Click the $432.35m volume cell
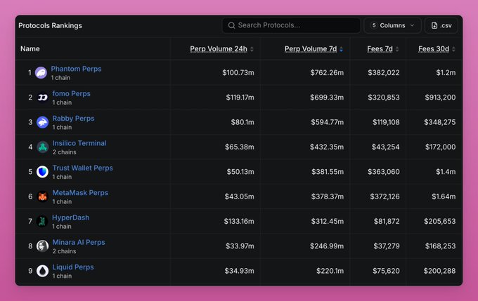Image resolution: width=478 pixels, height=301 pixels. (327, 147)
